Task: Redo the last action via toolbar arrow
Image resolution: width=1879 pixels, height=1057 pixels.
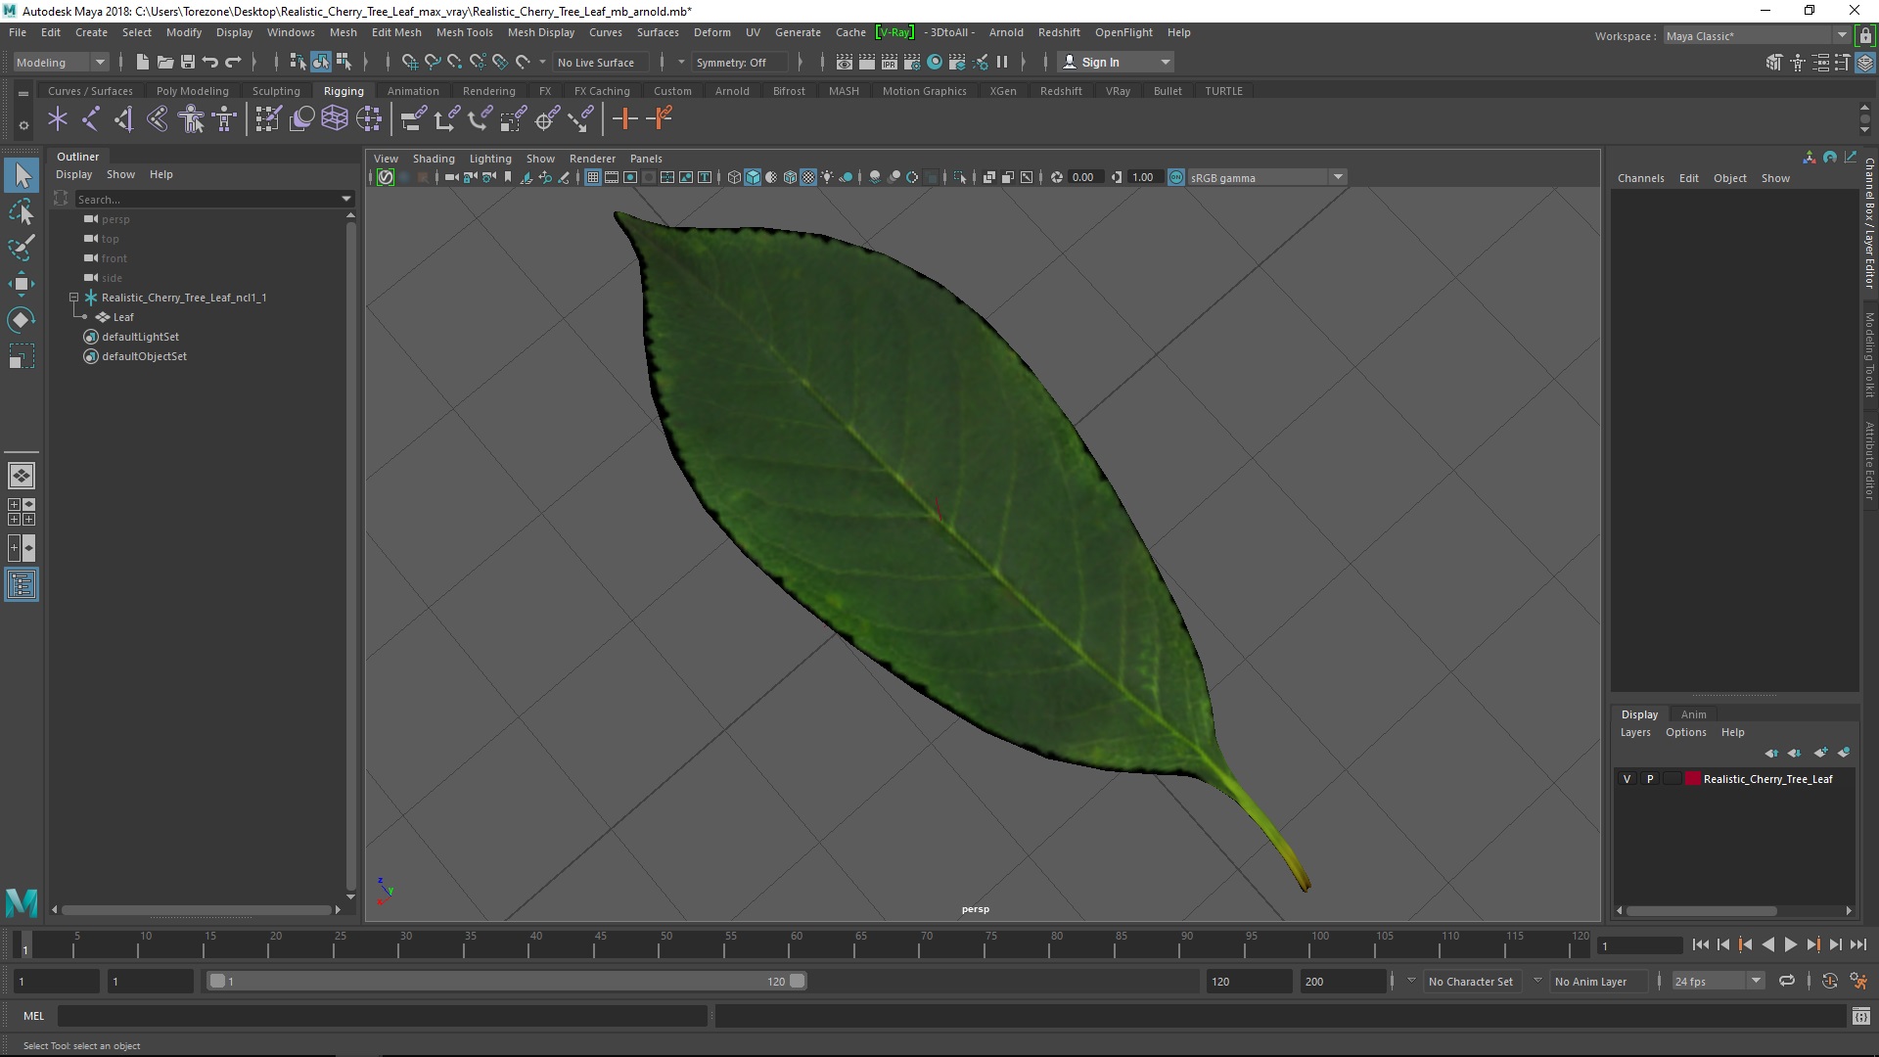Action: (233, 62)
